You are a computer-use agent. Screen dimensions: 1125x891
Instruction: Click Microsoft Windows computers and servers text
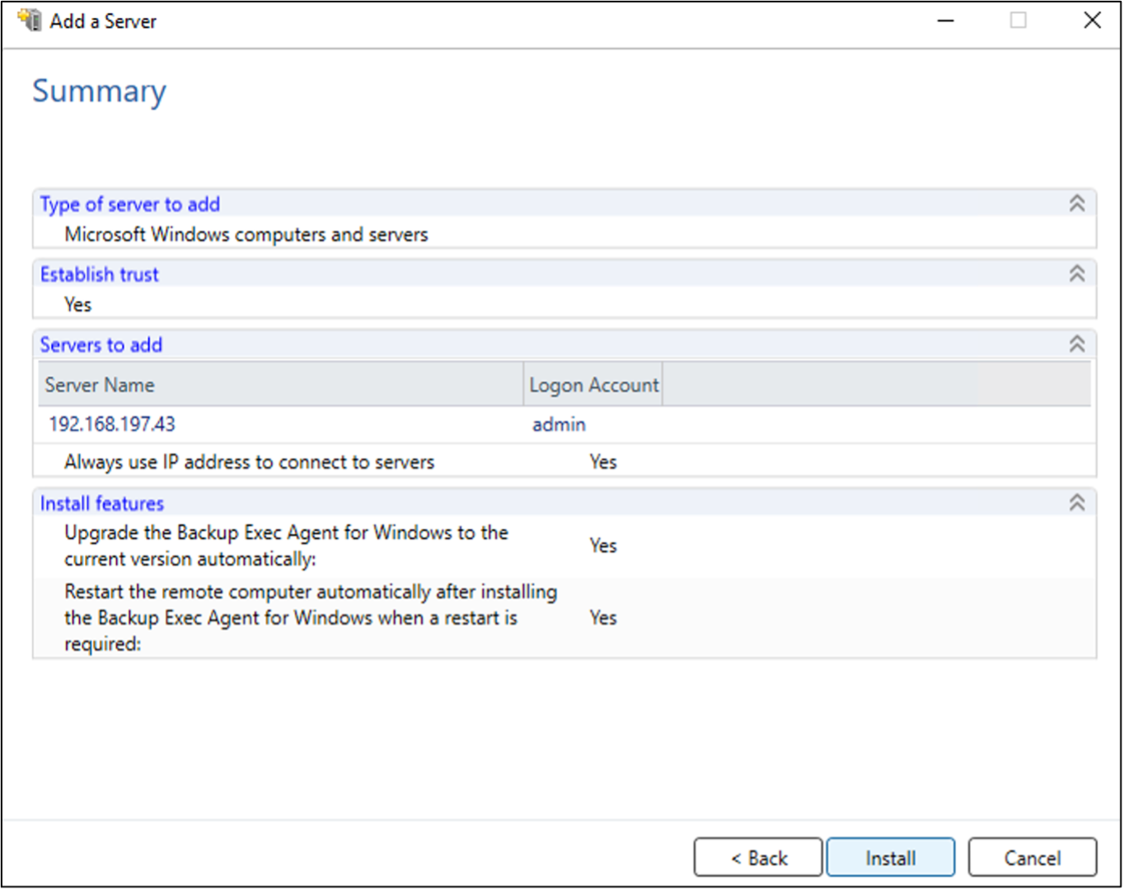pyautogui.click(x=246, y=235)
